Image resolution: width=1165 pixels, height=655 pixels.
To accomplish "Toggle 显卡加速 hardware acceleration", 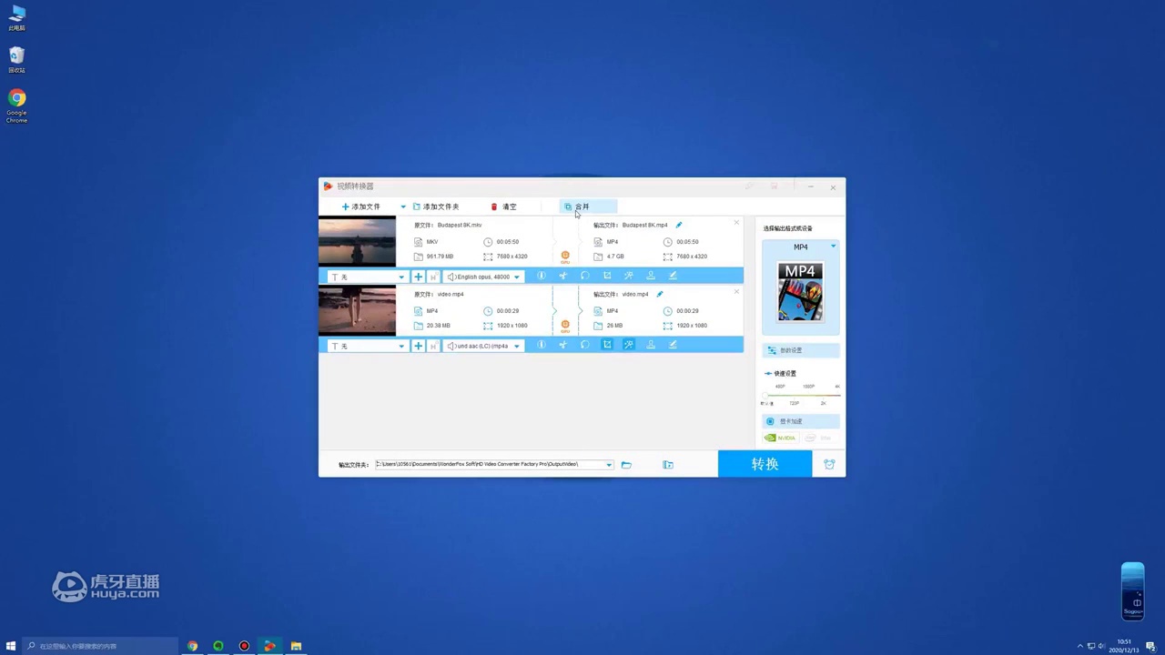I will click(x=801, y=421).
